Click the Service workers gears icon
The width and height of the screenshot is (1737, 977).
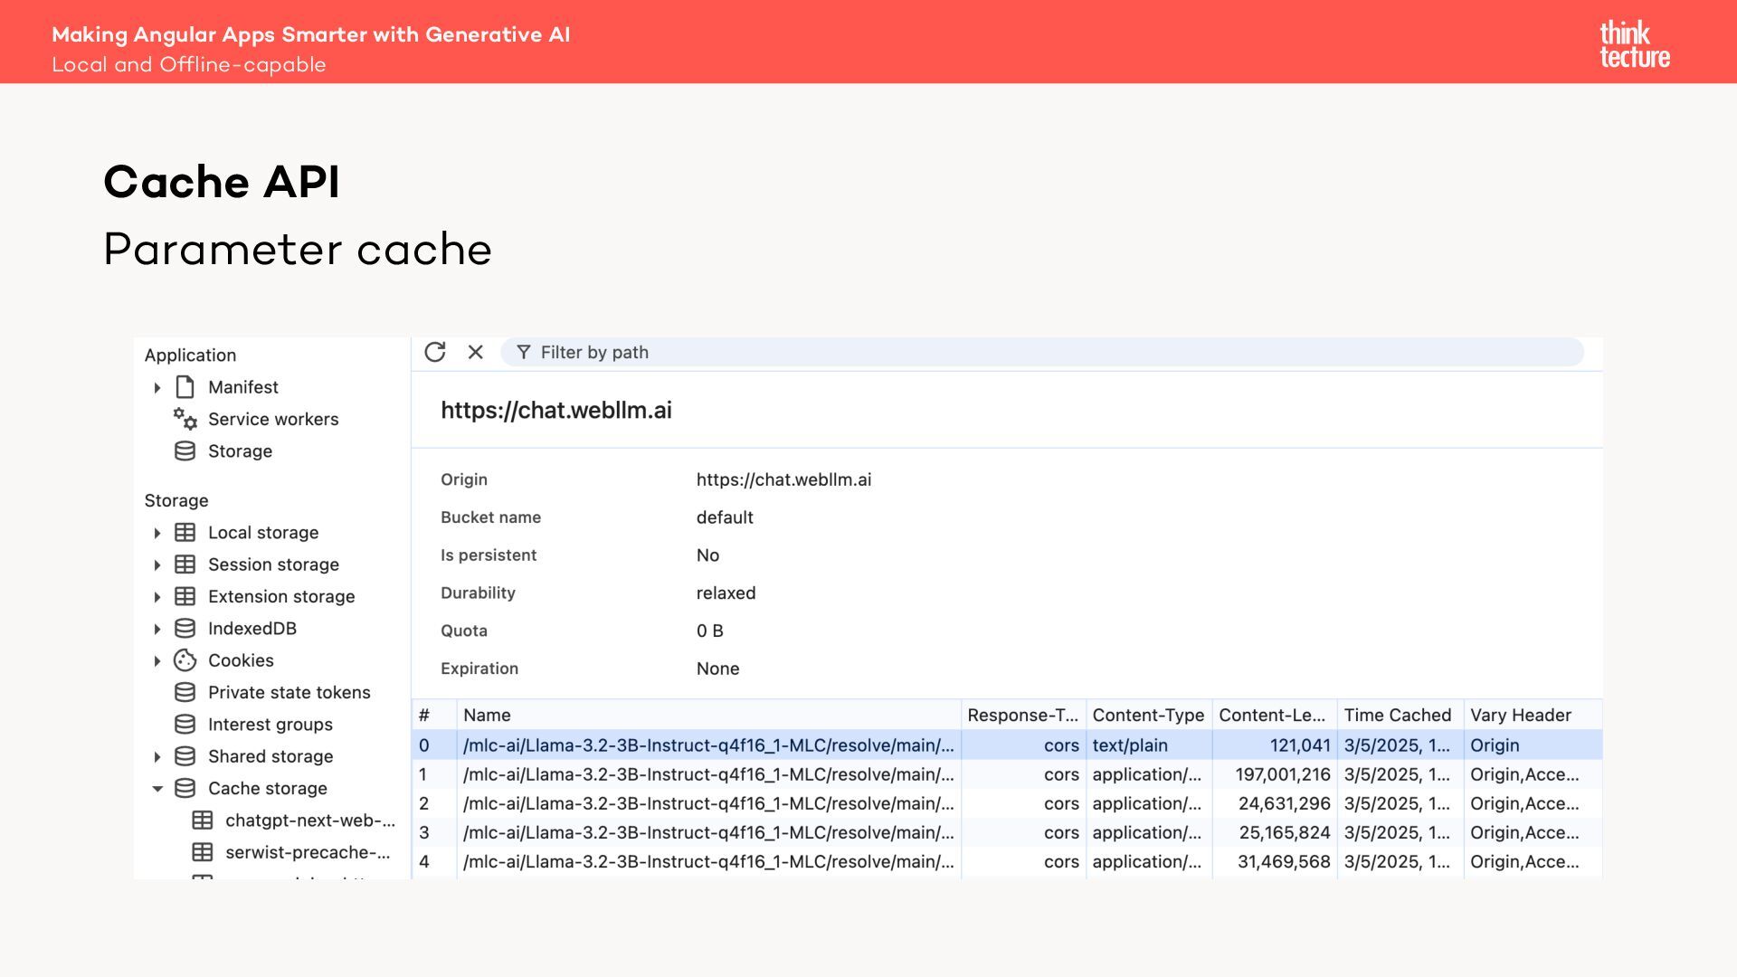(185, 419)
